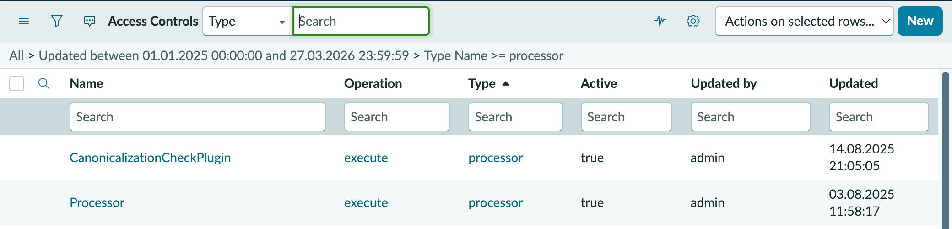Viewport: 952px width, 229px height.
Task: Click admin in Processor row
Action: (x=708, y=202)
